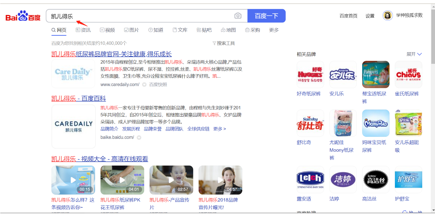Open image search camera icon
This screenshot has width=435, height=214.
pyautogui.click(x=238, y=16)
